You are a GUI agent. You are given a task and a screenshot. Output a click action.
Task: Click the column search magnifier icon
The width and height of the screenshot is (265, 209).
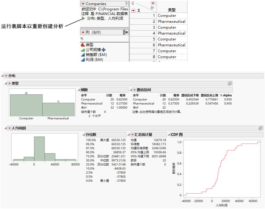(x=82, y=38)
